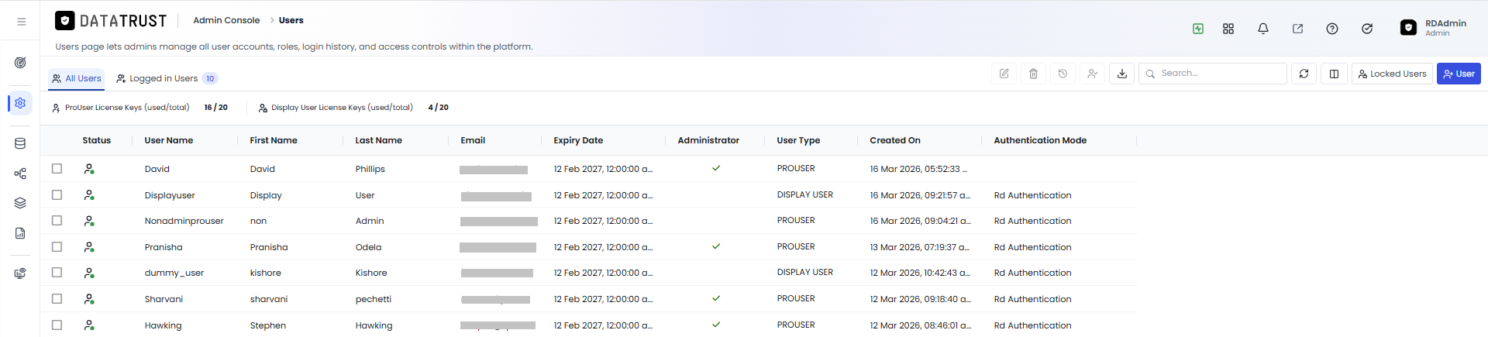Image resolution: width=1488 pixels, height=337 pixels.
Task: Click the blue add User button
Action: click(x=1459, y=74)
